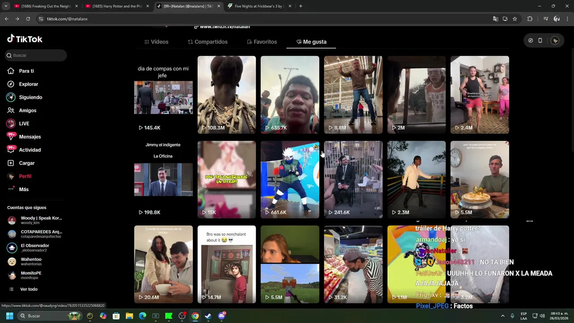Open the nonchalant video with 14.7M views
The width and height of the screenshot is (574, 323).
tap(226, 264)
